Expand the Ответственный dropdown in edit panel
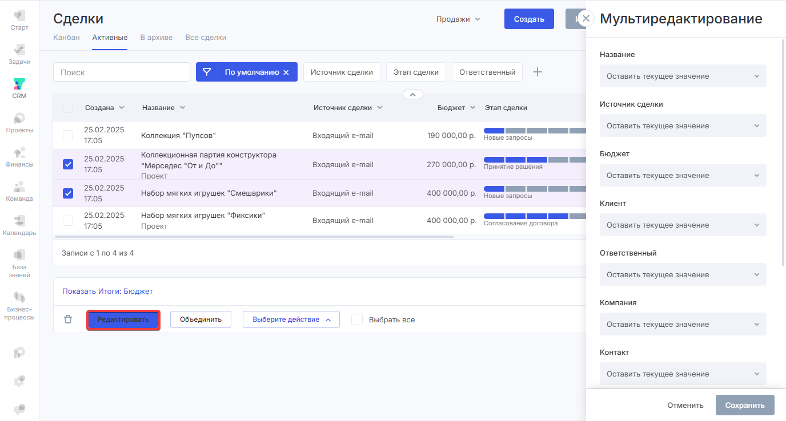 683,274
